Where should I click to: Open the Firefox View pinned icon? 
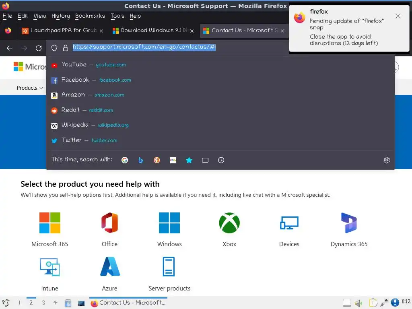click(x=8, y=31)
